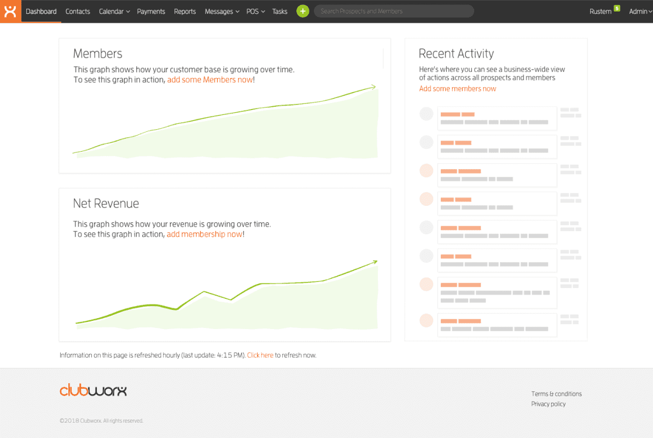The image size is (653, 438).
Task: Click the Search Prospects and Members field
Action: coord(394,11)
